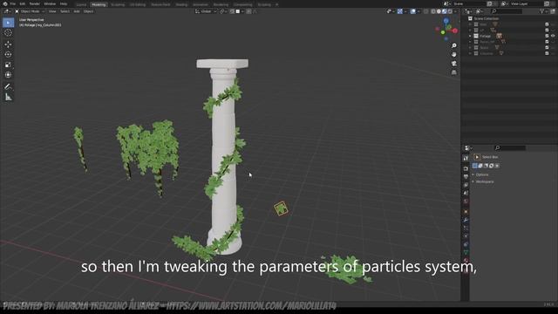
Task: Switch perspective/orthographic view grid icon
Action: pos(453,72)
